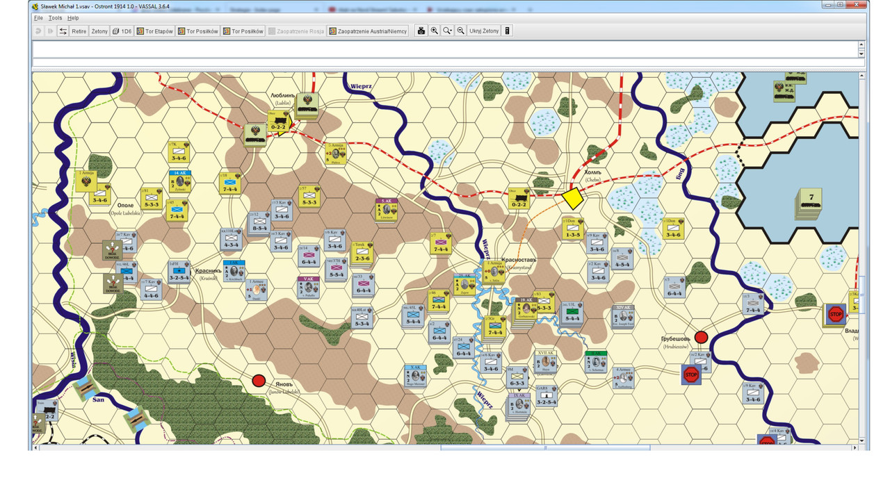Screen dimensions: 890x503
Task: Open the Help menu
Action: tap(73, 18)
